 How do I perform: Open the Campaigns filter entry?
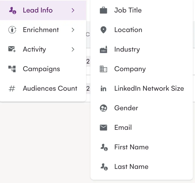click(x=41, y=69)
